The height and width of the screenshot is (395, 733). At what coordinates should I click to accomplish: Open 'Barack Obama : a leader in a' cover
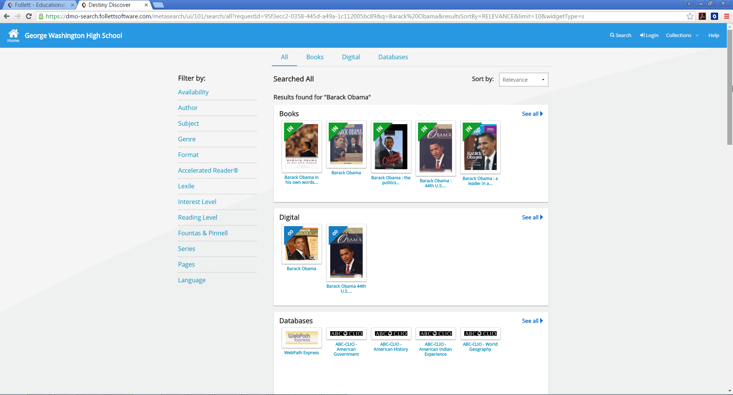(x=480, y=147)
